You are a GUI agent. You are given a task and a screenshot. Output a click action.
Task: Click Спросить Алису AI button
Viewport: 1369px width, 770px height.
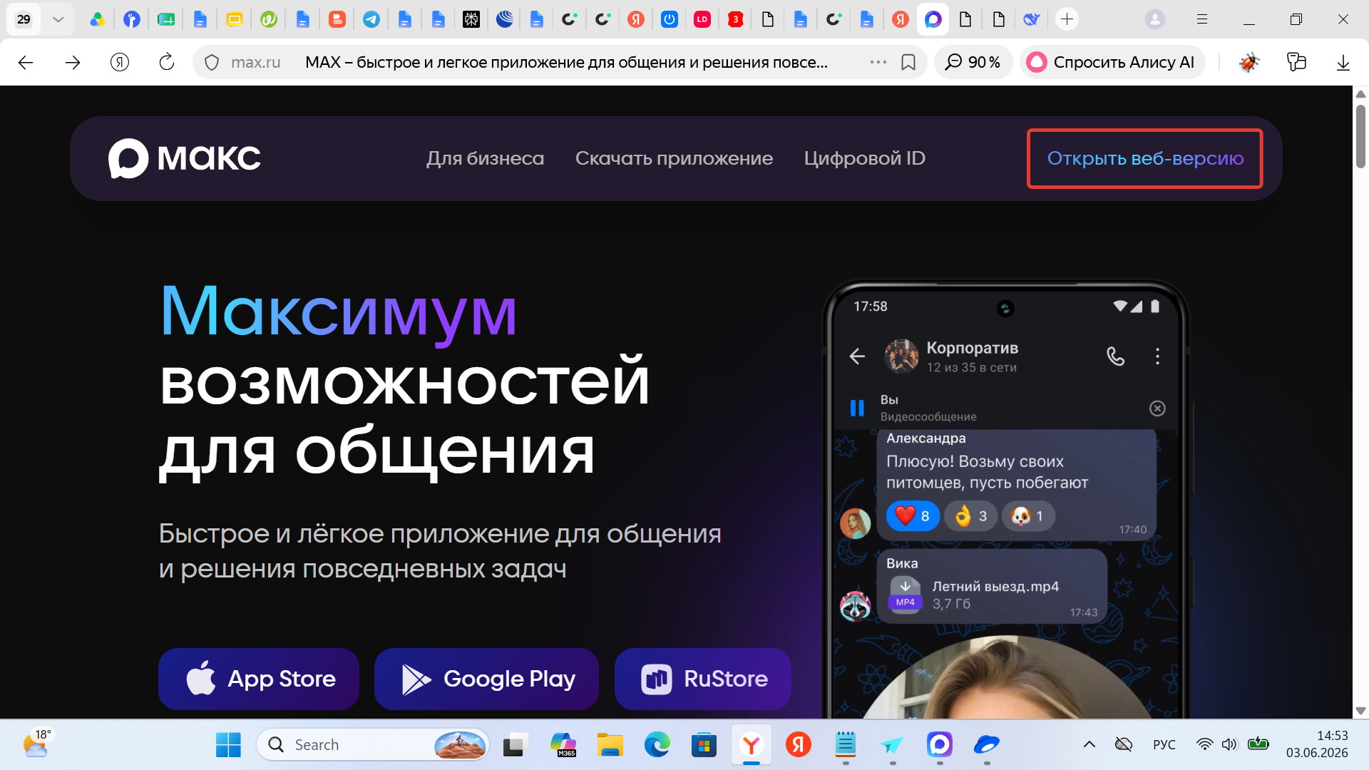click(x=1112, y=63)
